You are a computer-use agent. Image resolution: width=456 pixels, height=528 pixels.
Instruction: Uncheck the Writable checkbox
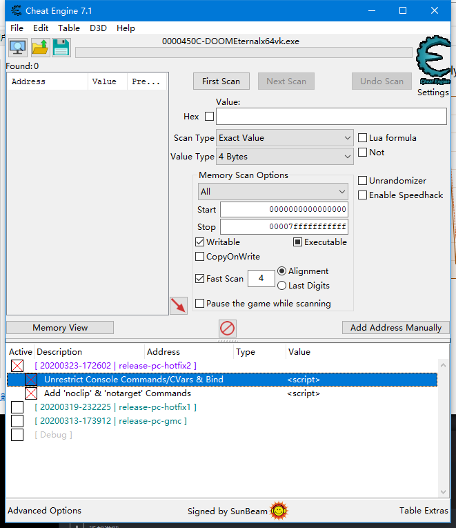pos(200,242)
